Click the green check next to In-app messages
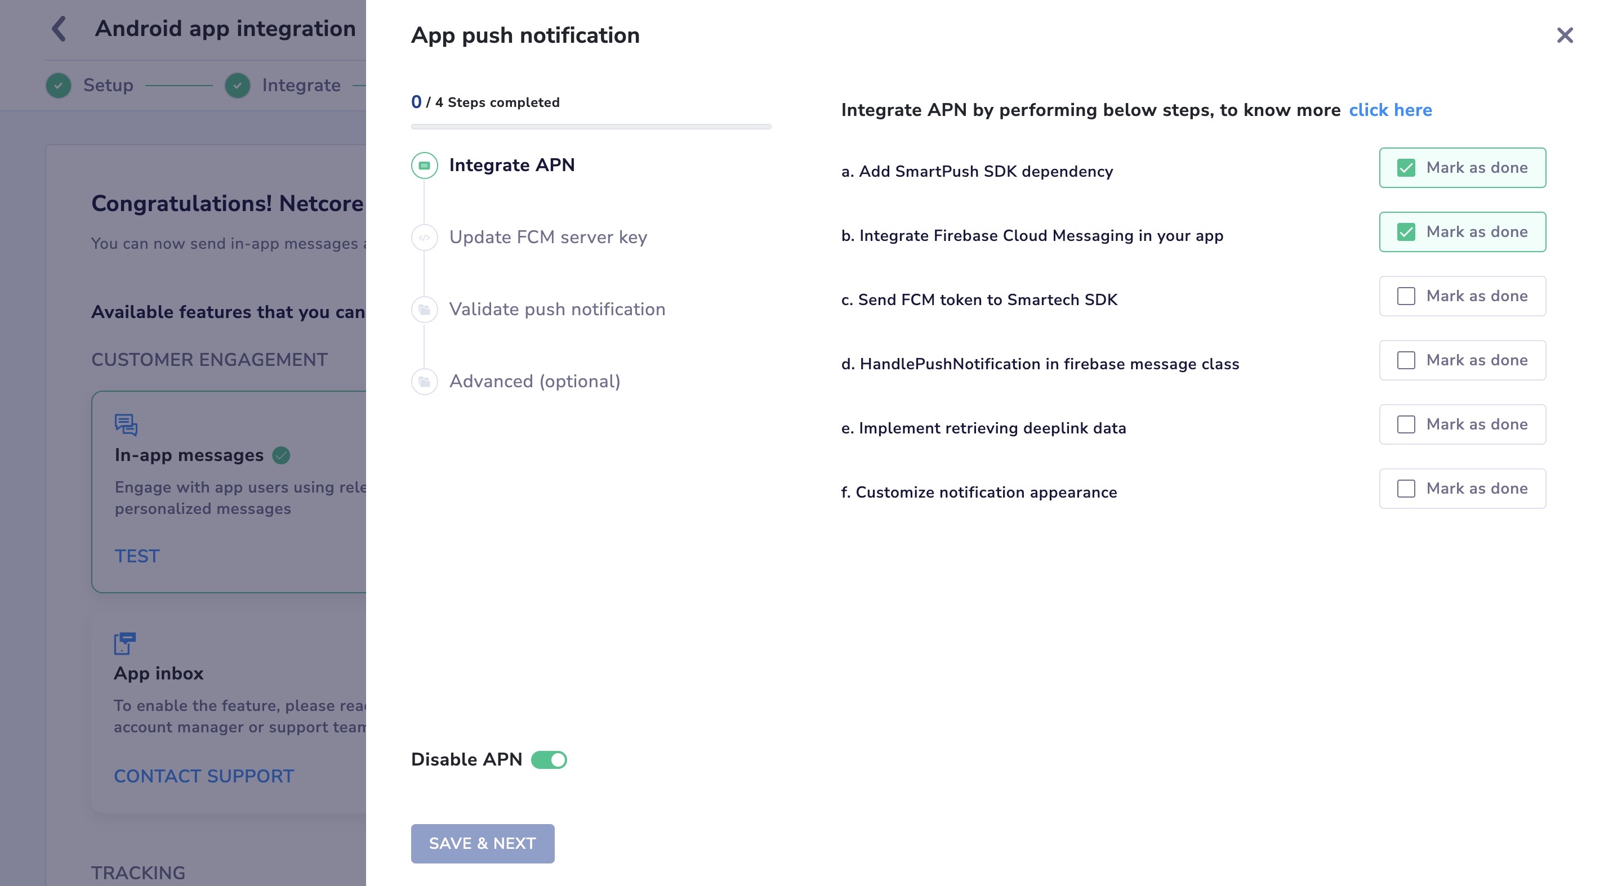 tap(282, 455)
